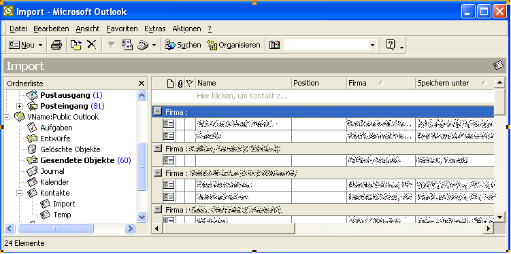Image resolution: width=511 pixels, height=254 pixels.
Task: Click the Aufgaben folder icon
Action: [x=33, y=128]
